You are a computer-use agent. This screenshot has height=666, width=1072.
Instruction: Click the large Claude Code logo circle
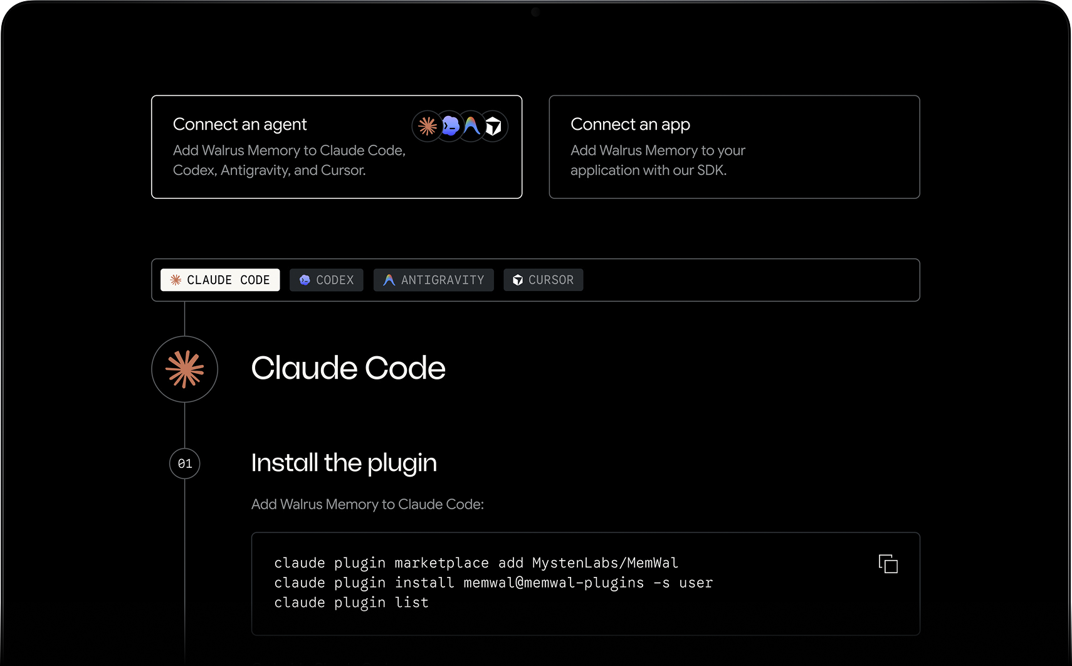[185, 369]
